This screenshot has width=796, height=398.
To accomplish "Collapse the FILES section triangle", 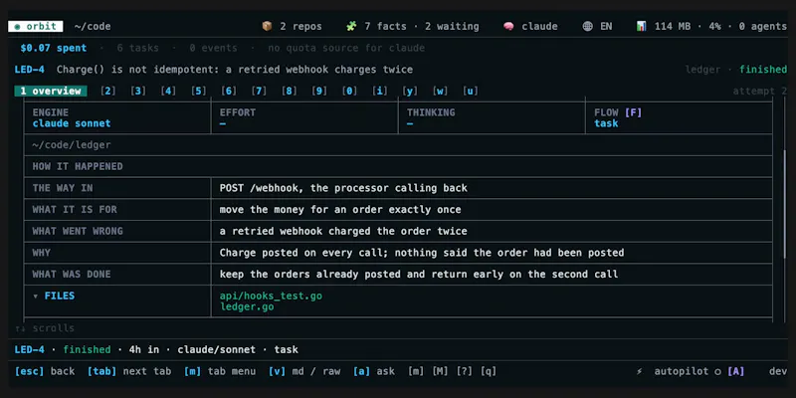I will pos(36,296).
